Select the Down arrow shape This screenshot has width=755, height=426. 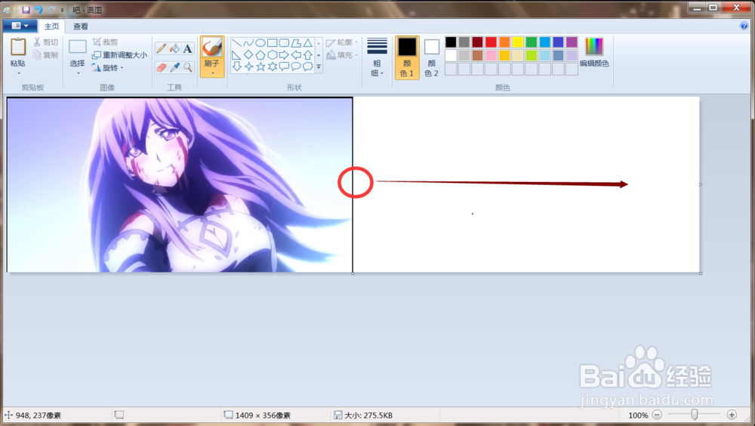click(x=236, y=66)
